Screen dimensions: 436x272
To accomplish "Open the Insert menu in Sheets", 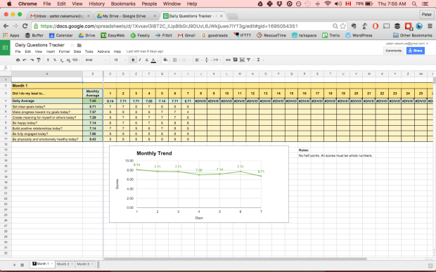I will 51,52.
